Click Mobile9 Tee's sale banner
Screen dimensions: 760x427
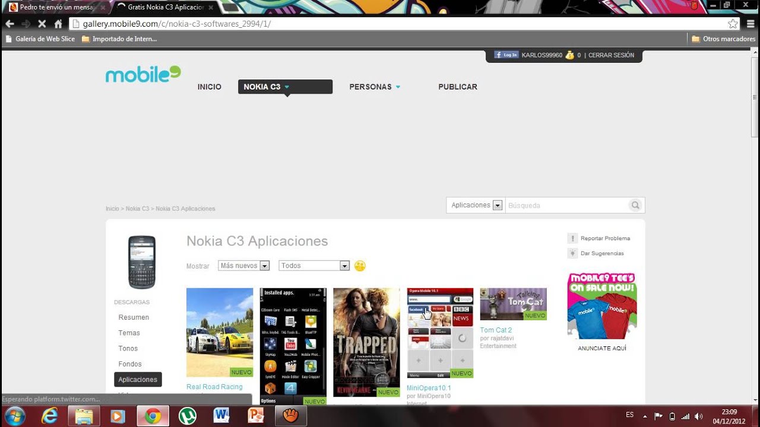[602, 306]
